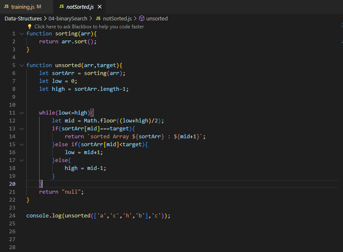The image size is (343, 252).
Task: Select the notSorted.js tab
Action: pos(80,7)
